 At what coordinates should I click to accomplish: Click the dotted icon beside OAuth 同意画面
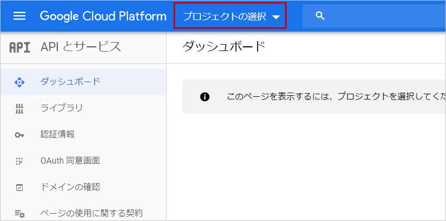[19, 161]
